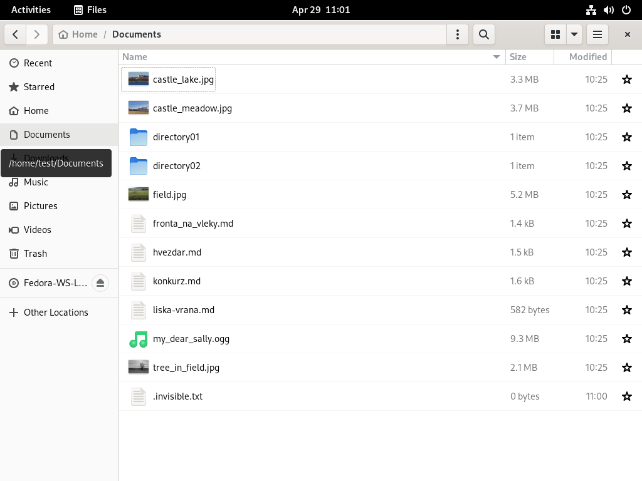Image resolution: width=642 pixels, height=481 pixels.
Task: Select the field.jpg thumbnail
Action: pos(139,194)
